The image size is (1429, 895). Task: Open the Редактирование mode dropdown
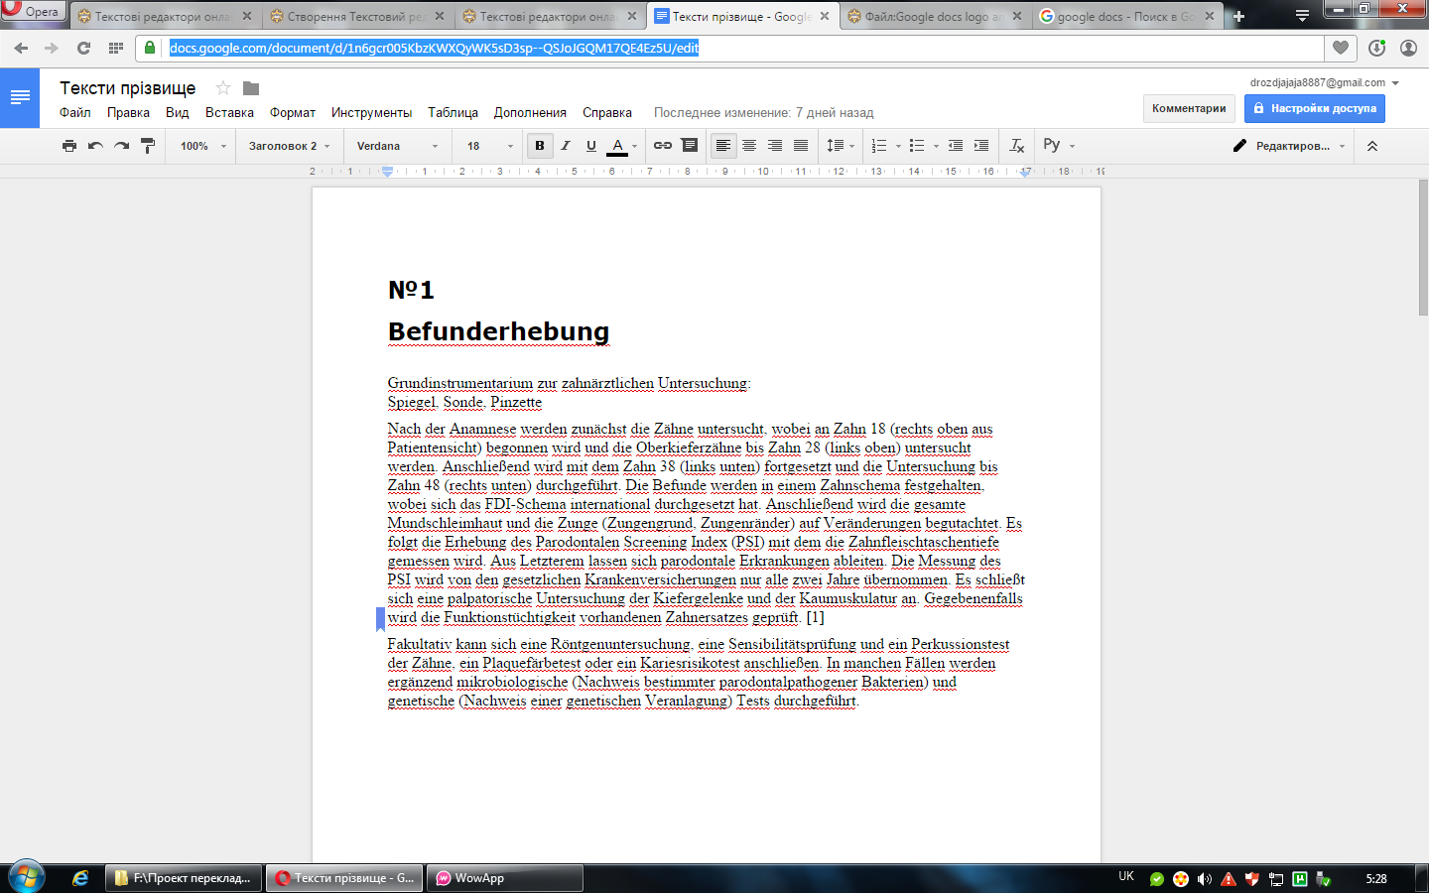pyautogui.click(x=1289, y=146)
